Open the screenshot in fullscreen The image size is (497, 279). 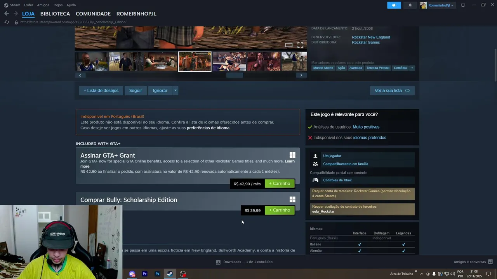(300, 45)
